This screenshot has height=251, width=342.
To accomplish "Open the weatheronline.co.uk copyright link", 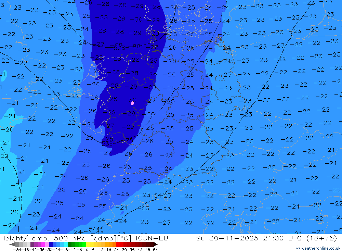I will click(318, 248).
